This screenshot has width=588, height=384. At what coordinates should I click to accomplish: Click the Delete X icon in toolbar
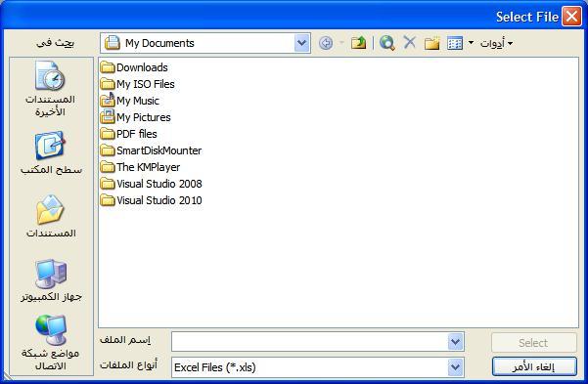(410, 42)
